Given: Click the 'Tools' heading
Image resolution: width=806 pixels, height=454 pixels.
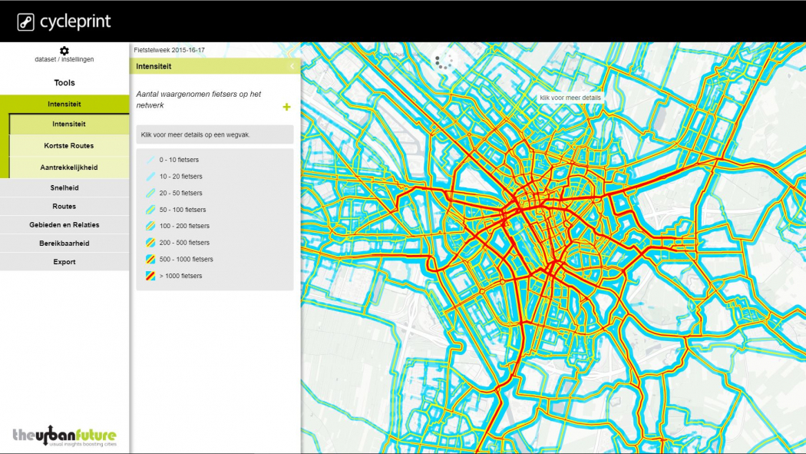Looking at the screenshot, I should 64,83.
